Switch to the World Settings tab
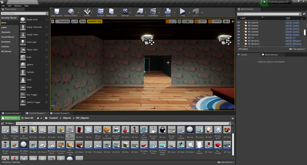The height and width of the screenshot is (165, 307). pos(271,55)
